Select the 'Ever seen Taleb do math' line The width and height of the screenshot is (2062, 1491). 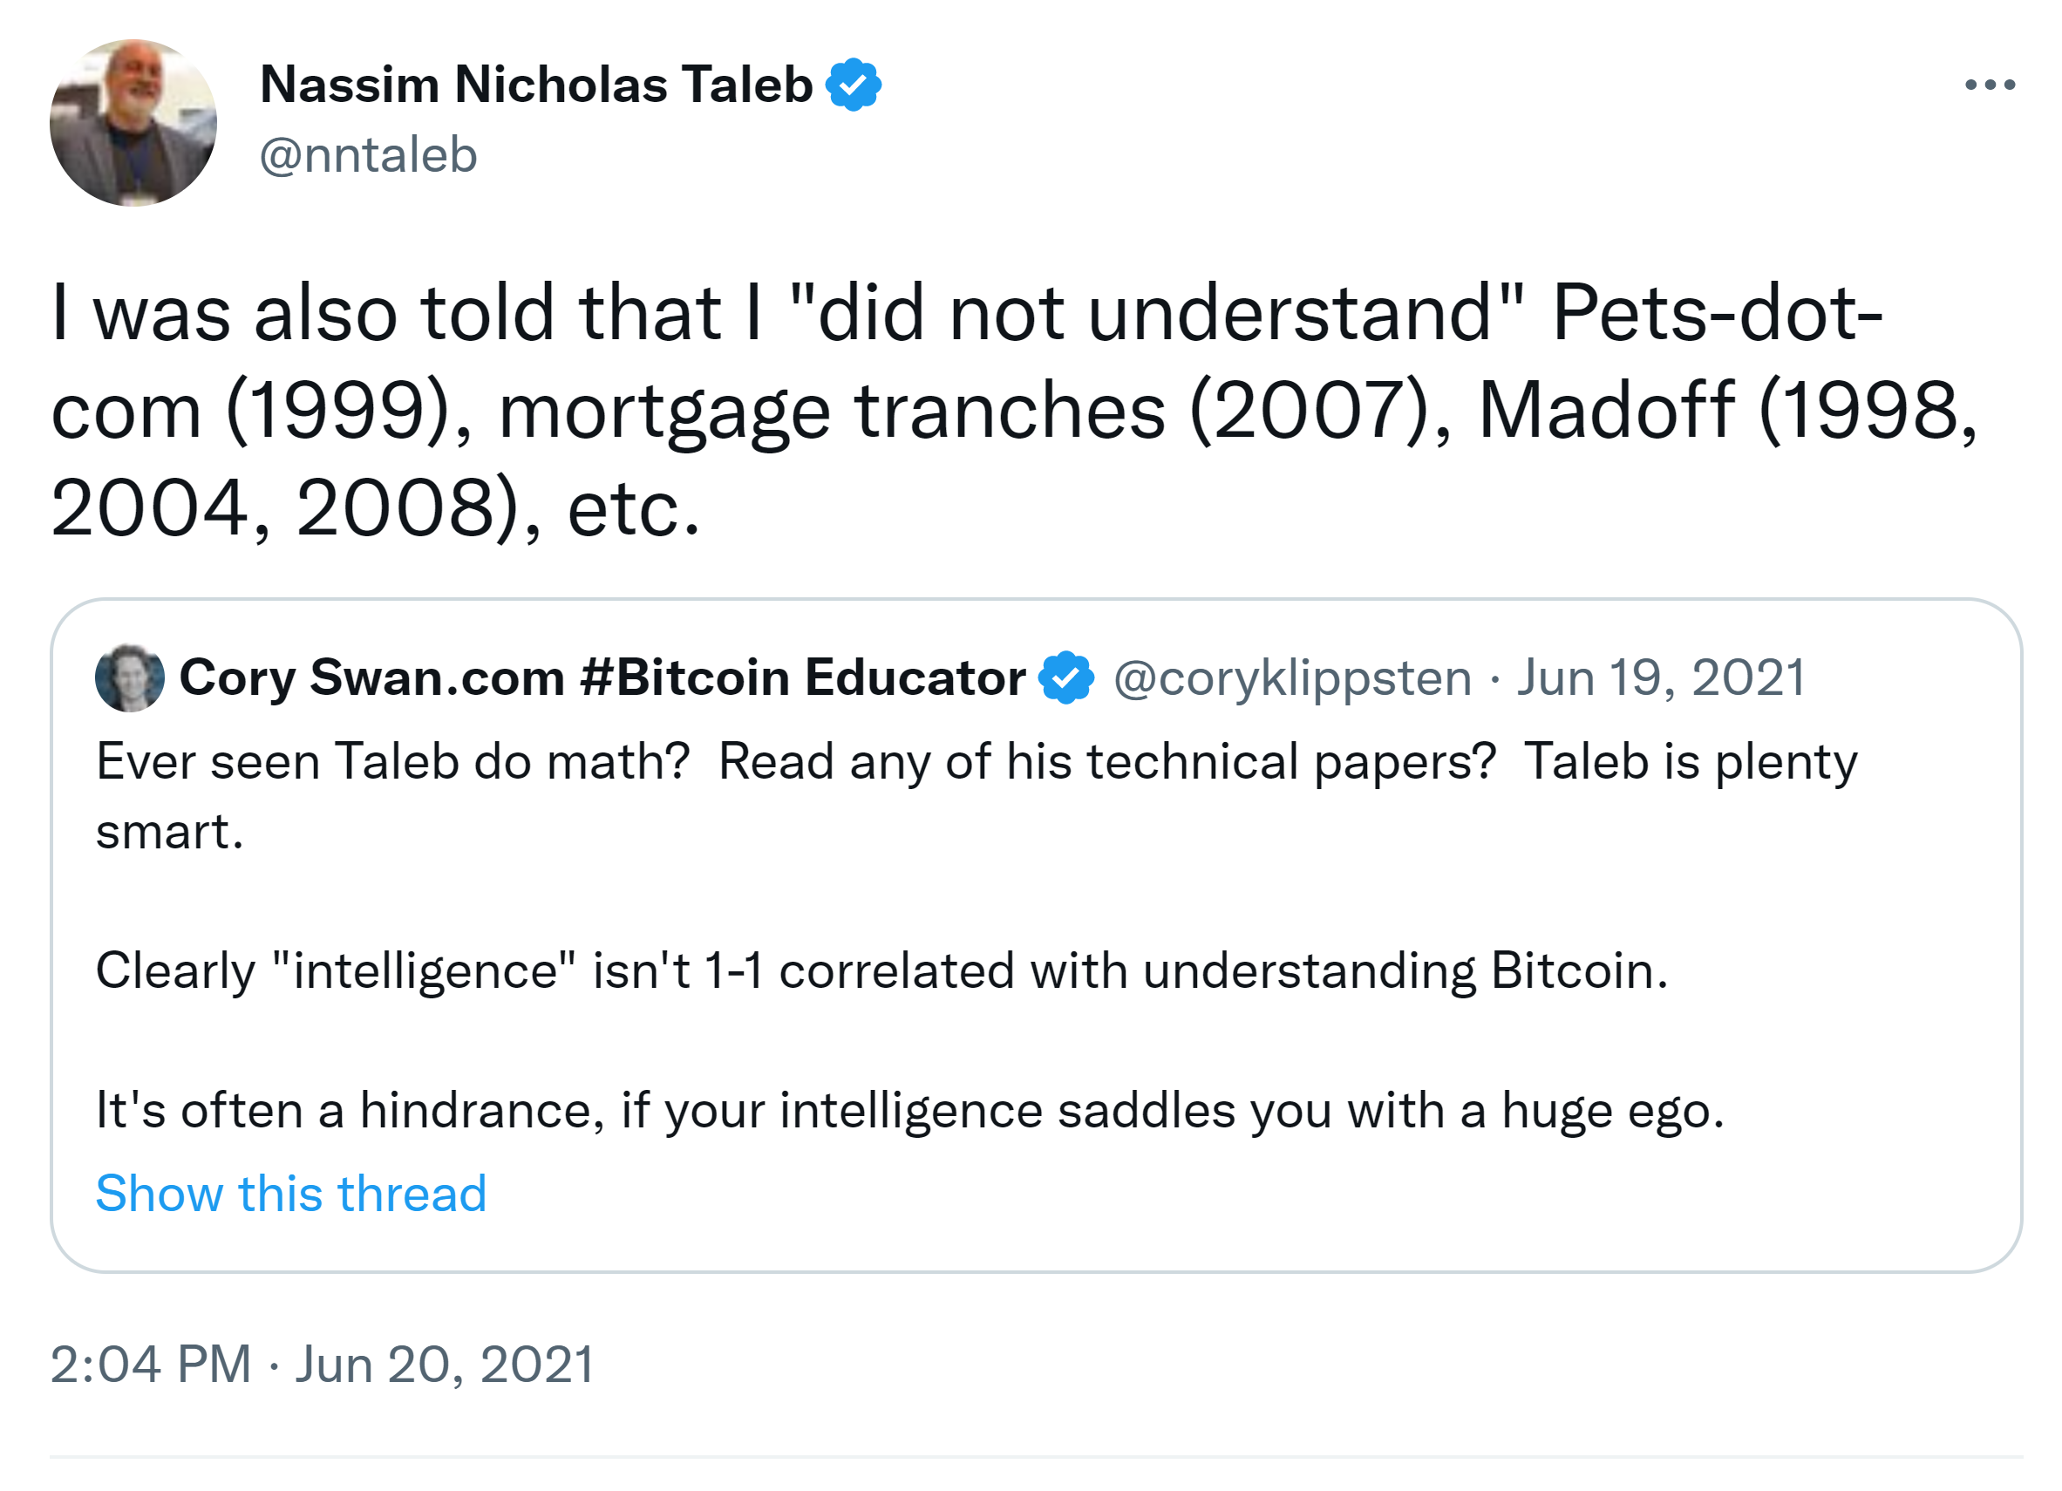(x=392, y=762)
